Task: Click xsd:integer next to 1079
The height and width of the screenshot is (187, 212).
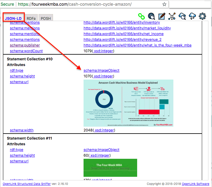Action: [103, 51]
